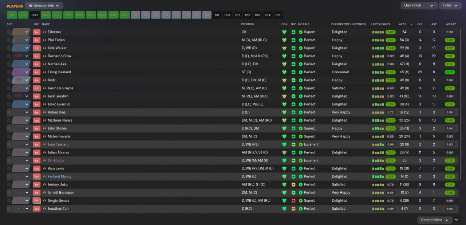The image size is (466, 225).
Task: Open the arrow menu next to Quick Pick
Action: [x=432, y=5]
